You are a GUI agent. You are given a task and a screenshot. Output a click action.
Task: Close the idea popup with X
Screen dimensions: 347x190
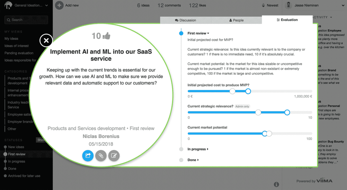pyautogui.click(x=46, y=41)
